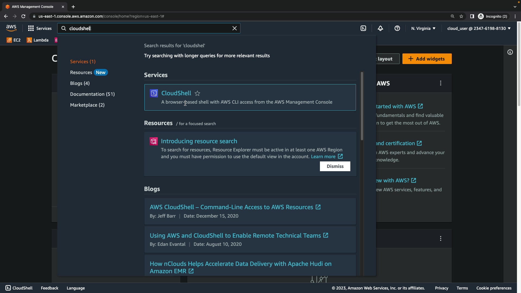Expand the N. Virginia region dropdown
521x293 pixels.
tap(423, 28)
